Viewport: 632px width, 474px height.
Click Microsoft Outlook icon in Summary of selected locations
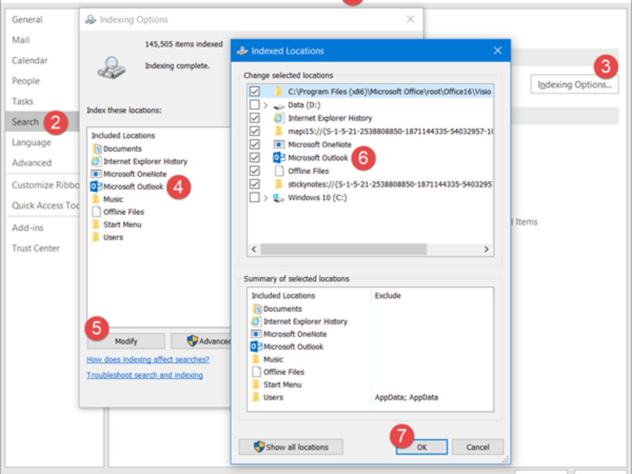[256, 347]
